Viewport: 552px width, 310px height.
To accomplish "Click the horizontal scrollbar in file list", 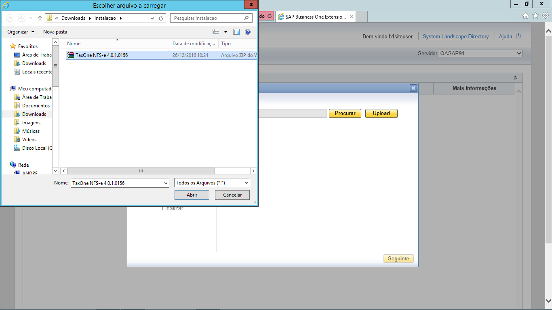I will pos(141,171).
